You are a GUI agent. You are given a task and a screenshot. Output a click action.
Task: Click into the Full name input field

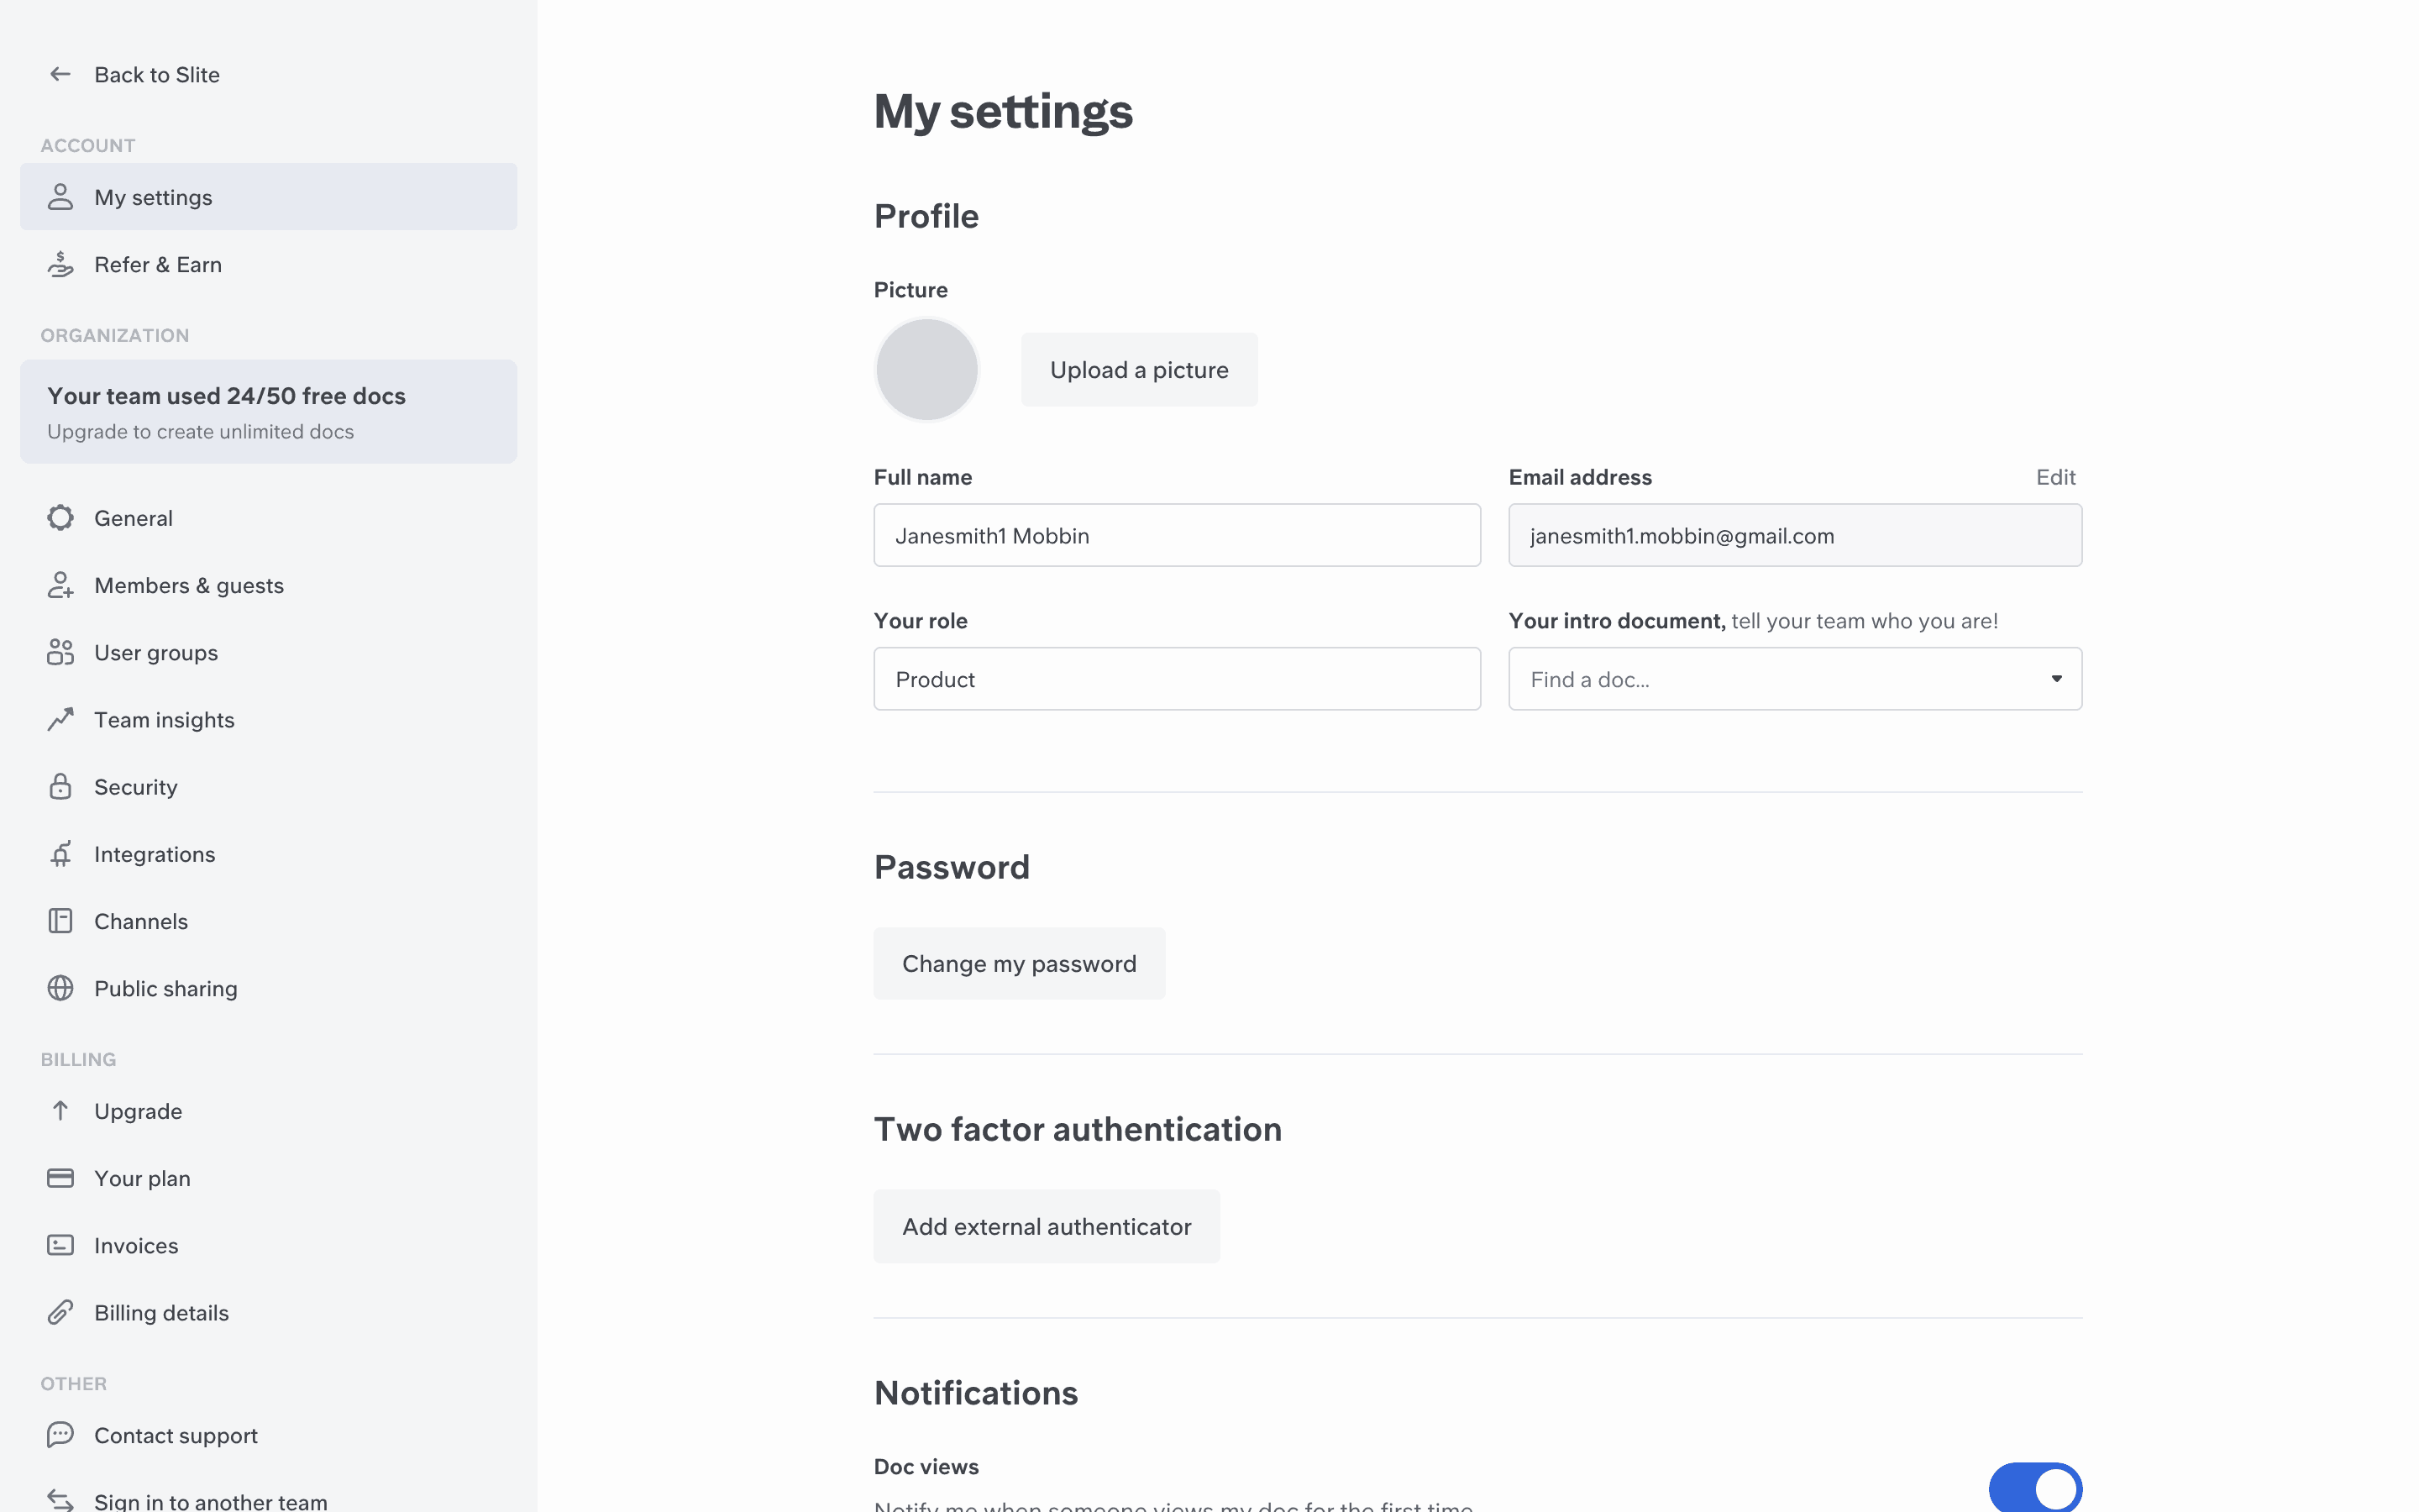tap(1177, 535)
